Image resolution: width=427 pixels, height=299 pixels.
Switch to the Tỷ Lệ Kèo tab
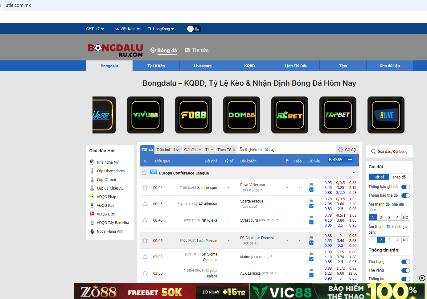(156, 66)
